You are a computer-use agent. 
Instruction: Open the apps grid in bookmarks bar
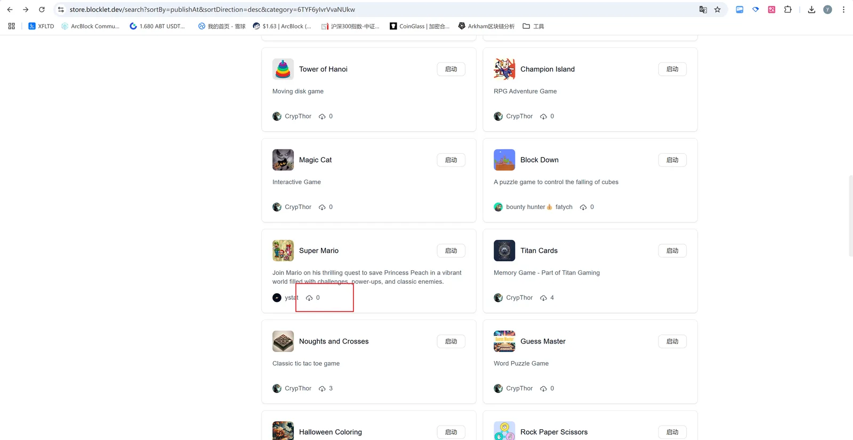tap(12, 26)
